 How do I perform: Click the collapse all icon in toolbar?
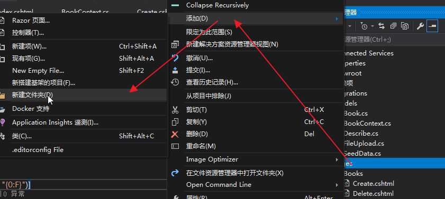pyautogui.click(x=393, y=26)
